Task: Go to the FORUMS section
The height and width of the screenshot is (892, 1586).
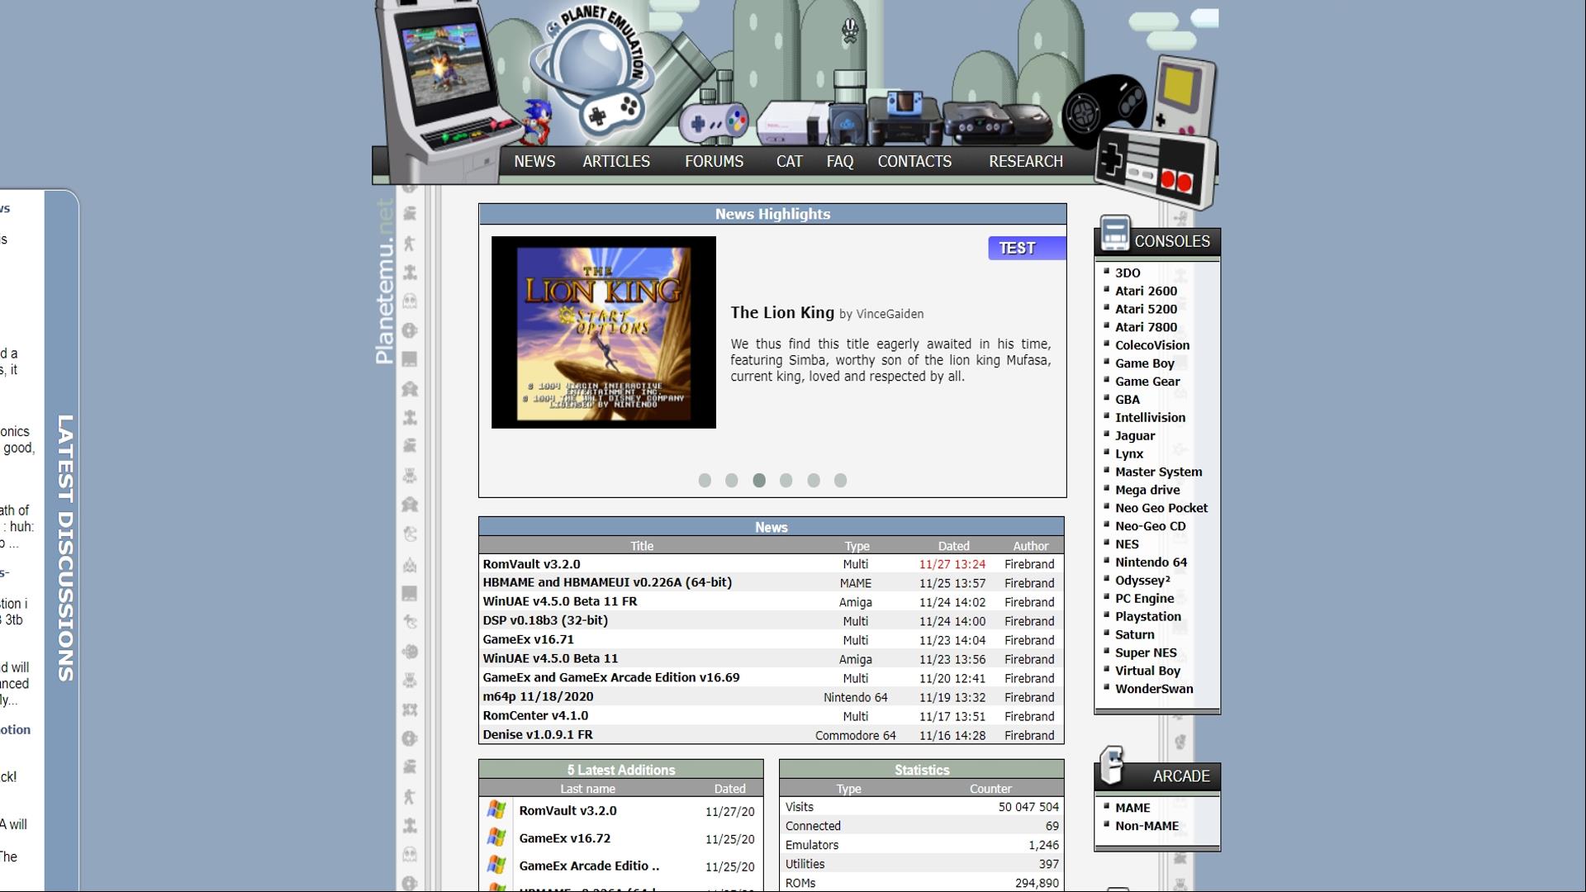Action: [x=714, y=162]
